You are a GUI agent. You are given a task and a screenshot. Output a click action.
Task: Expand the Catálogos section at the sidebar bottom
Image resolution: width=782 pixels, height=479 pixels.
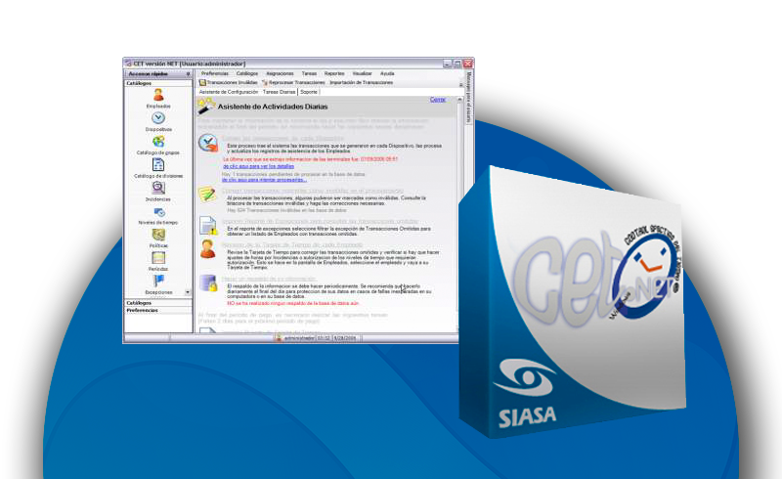(158, 303)
